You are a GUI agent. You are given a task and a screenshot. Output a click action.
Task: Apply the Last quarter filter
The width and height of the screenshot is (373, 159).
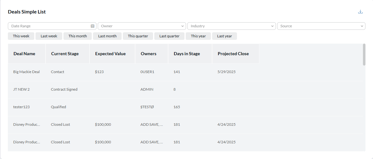[x=169, y=36]
